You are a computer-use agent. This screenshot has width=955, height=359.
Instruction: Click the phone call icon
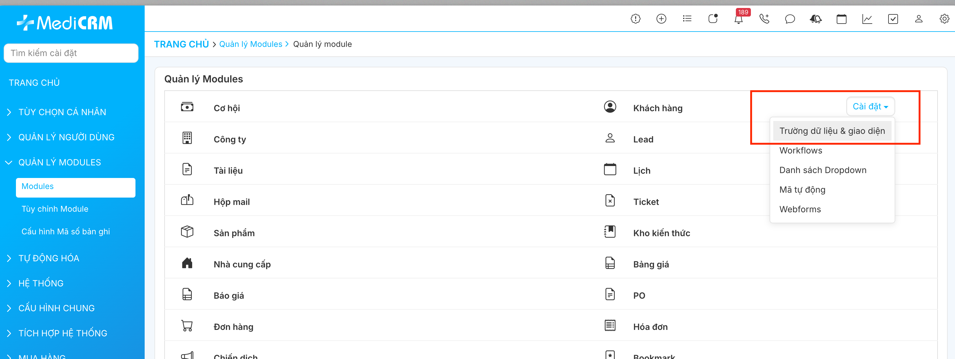(x=764, y=19)
